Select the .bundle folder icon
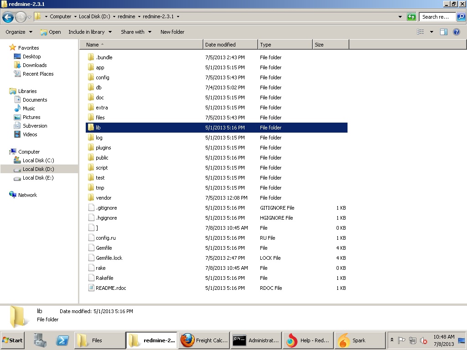 click(91, 57)
